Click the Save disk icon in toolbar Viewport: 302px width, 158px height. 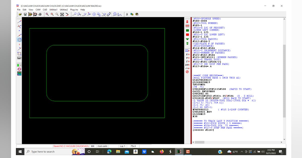coord(25,14)
